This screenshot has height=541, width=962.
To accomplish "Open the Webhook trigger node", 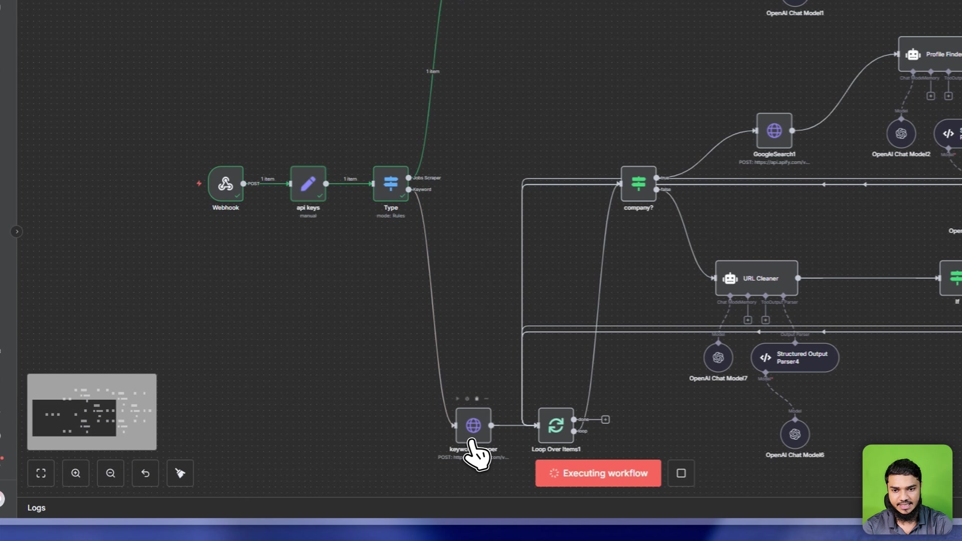I will coord(225,184).
